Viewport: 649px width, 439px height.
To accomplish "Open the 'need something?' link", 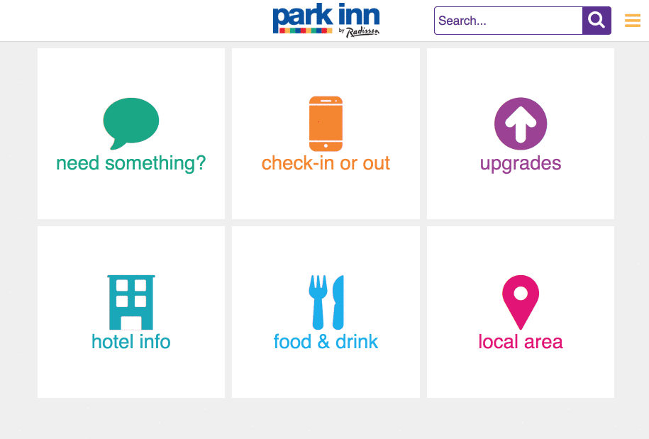I will pos(131,163).
